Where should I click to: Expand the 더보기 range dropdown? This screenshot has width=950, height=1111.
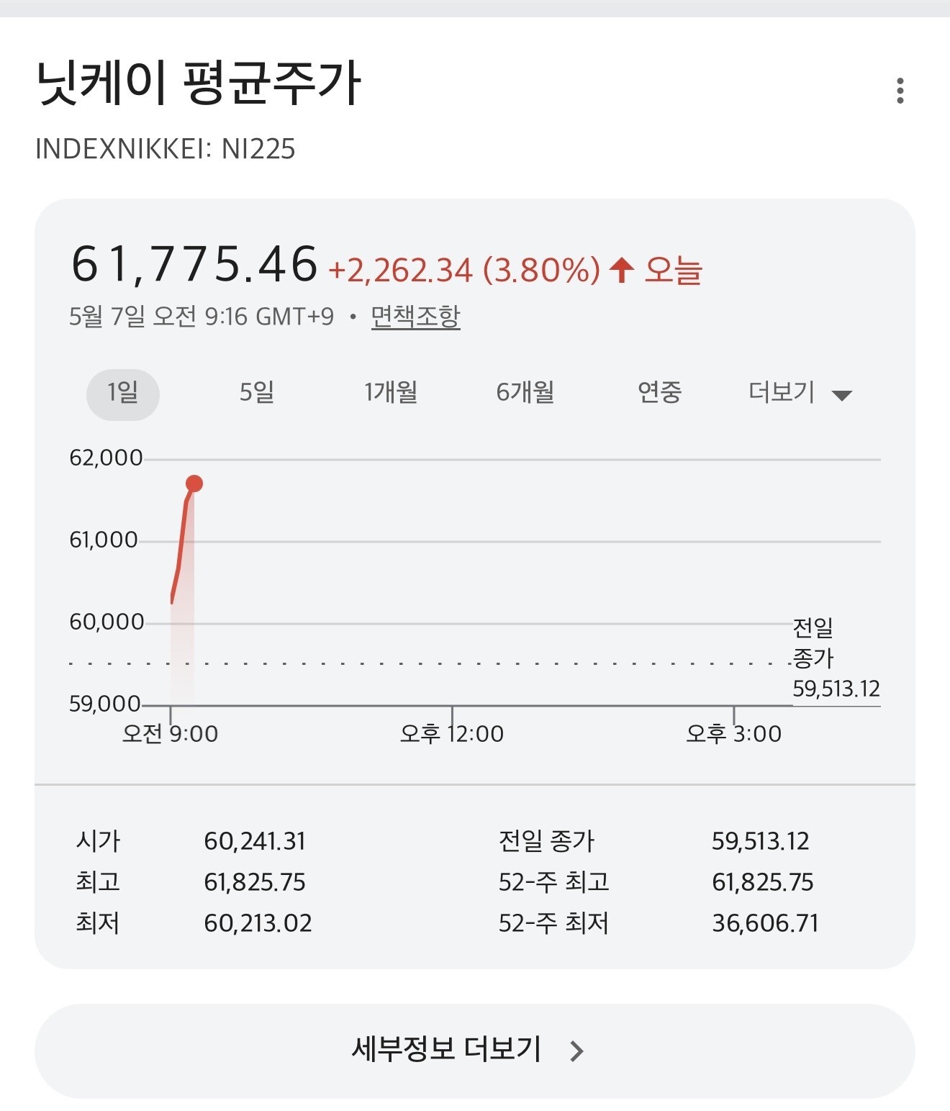[800, 393]
